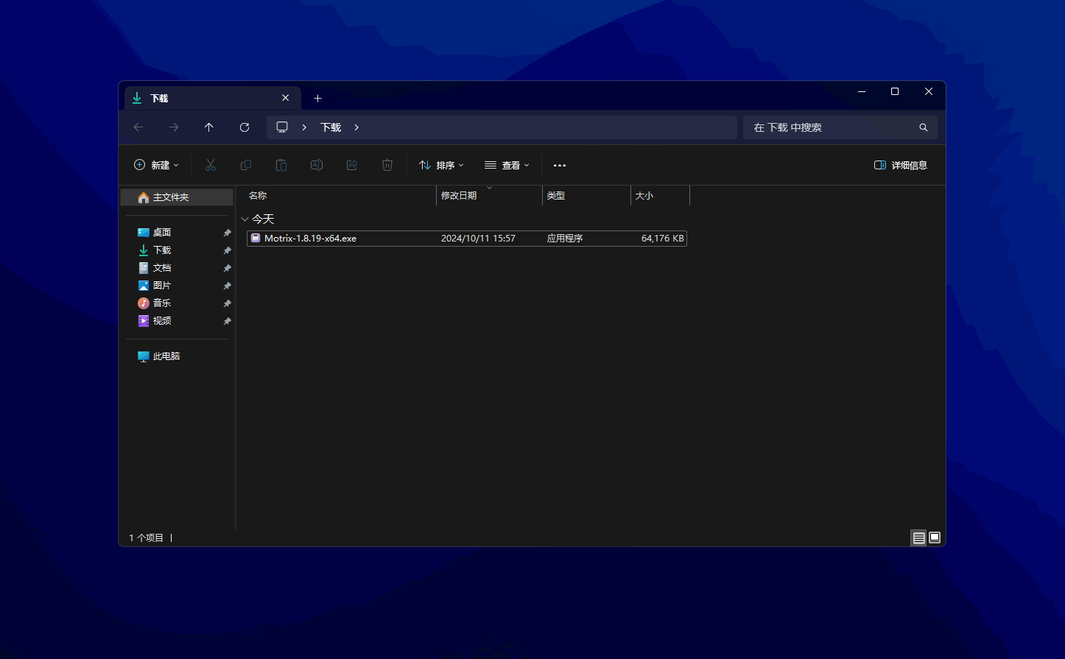Screen dimensions: 1065x659
Task: Open the 排序 sort dropdown
Action: point(441,165)
